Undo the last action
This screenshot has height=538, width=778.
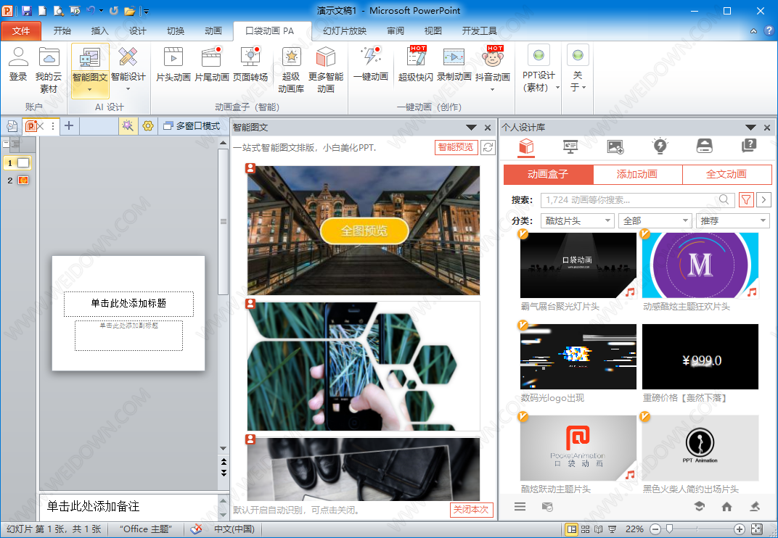point(91,10)
